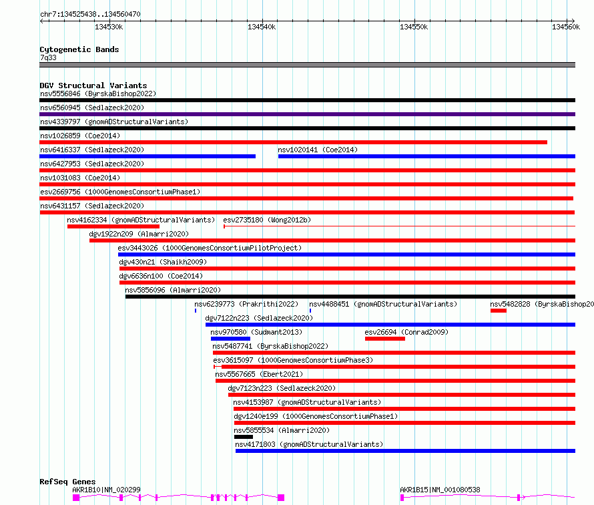Click esv3615097 (1000GenomesConsortiumPhase3) label
The height and width of the screenshot is (505, 594).
coord(293,360)
